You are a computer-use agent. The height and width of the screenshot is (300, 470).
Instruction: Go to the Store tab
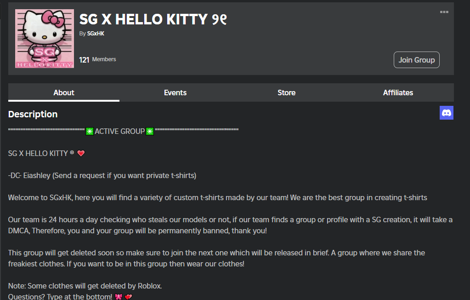[286, 92]
